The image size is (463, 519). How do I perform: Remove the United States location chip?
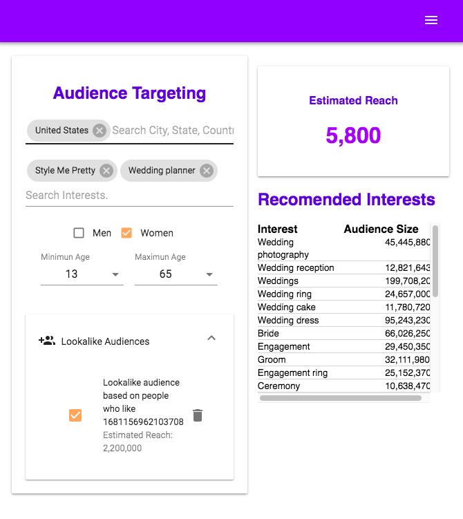coord(100,131)
